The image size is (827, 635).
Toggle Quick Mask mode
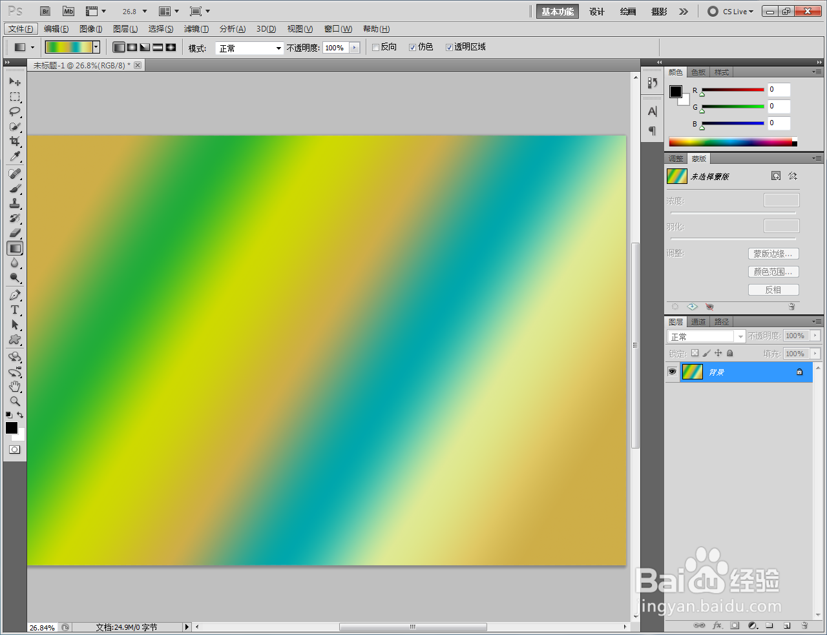(x=15, y=449)
